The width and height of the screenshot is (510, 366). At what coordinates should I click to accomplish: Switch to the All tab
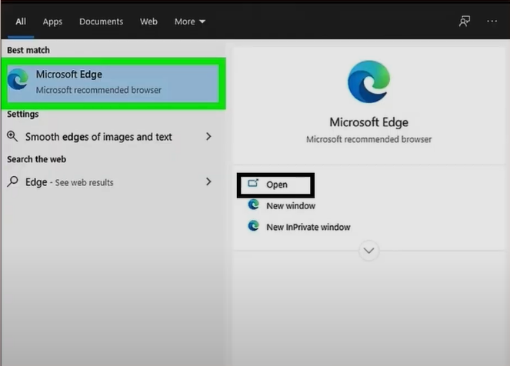(21, 22)
